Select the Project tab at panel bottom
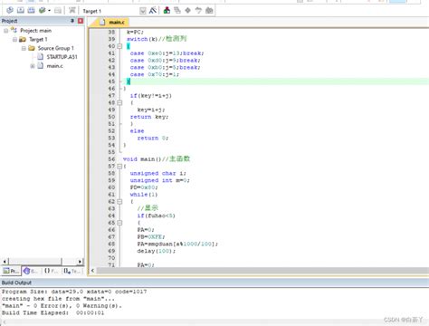429x326 pixels. 11,271
